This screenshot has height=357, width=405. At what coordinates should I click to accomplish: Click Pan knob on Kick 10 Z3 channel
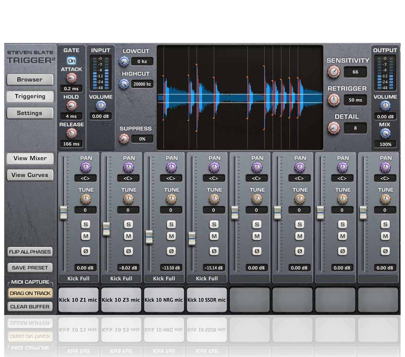point(128,167)
